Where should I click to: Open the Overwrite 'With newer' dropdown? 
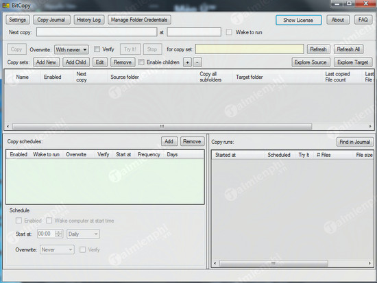tap(71, 49)
